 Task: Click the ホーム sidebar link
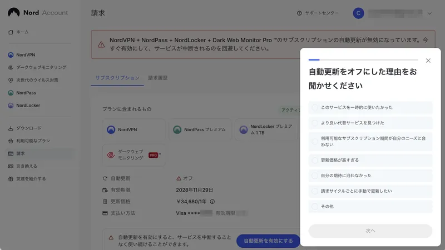[22, 32]
